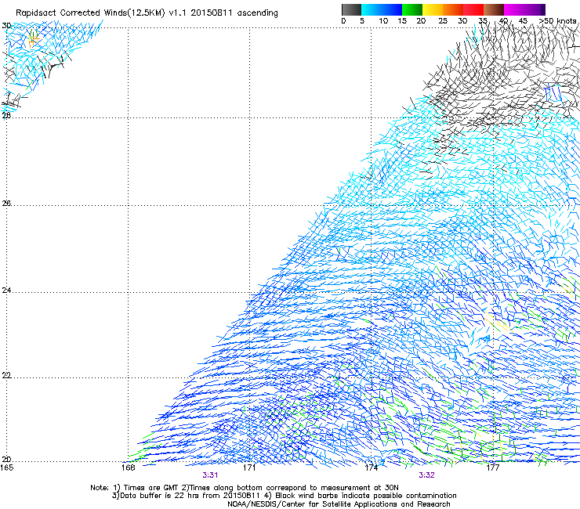The height and width of the screenshot is (509, 580).
Task: Click the purple '3:32' time label
Action: [x=426, y=475]
